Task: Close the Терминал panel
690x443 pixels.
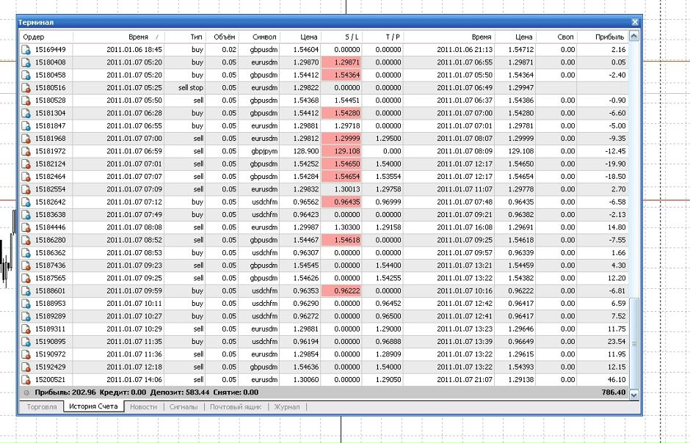Action: [x=634, y=23]
